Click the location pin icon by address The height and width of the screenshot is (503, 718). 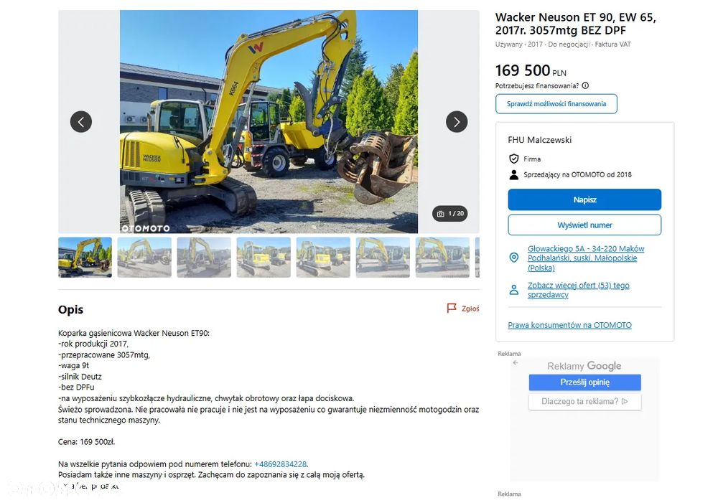(514, 258)
